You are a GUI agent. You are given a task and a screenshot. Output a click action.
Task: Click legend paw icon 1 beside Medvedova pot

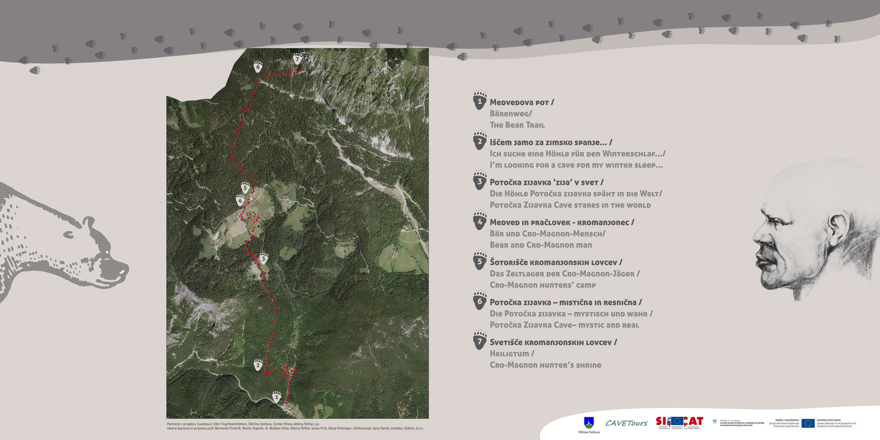pos(480,100)
